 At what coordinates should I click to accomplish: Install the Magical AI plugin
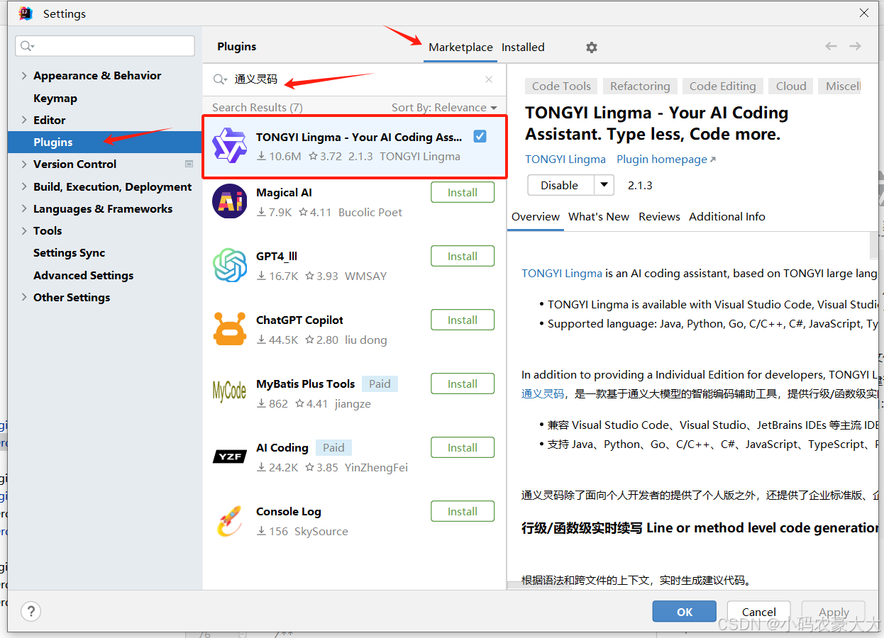click(463, 192)
